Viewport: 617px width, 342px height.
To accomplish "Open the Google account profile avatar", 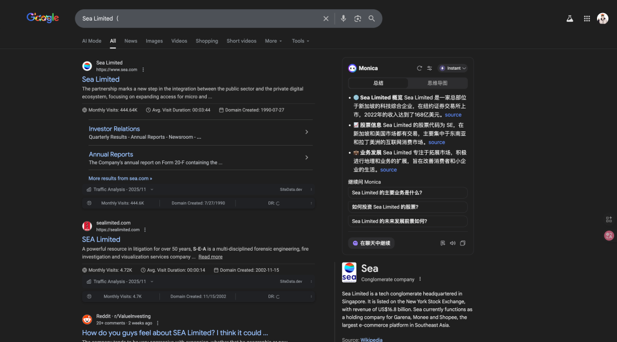I will pyautogui.click(x=603, y=18).
